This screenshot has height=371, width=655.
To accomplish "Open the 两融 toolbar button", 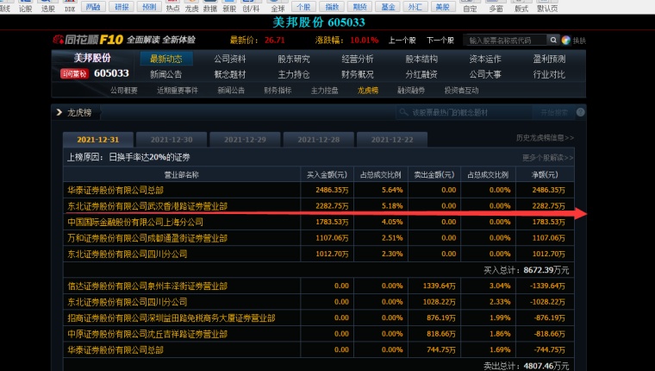I will click(x=92, y=7).
